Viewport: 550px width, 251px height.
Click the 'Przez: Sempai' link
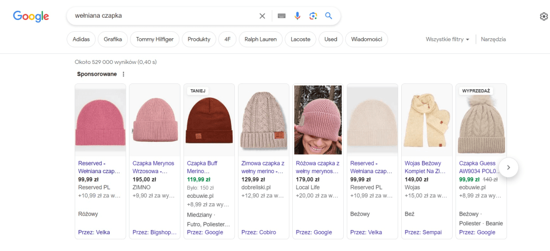coord(423,232)
